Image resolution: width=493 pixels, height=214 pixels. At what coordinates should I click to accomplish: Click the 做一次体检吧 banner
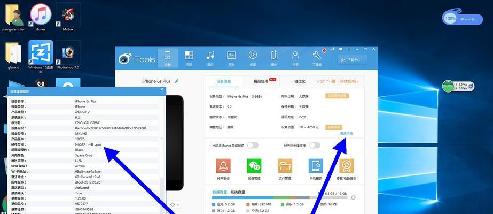338,81
